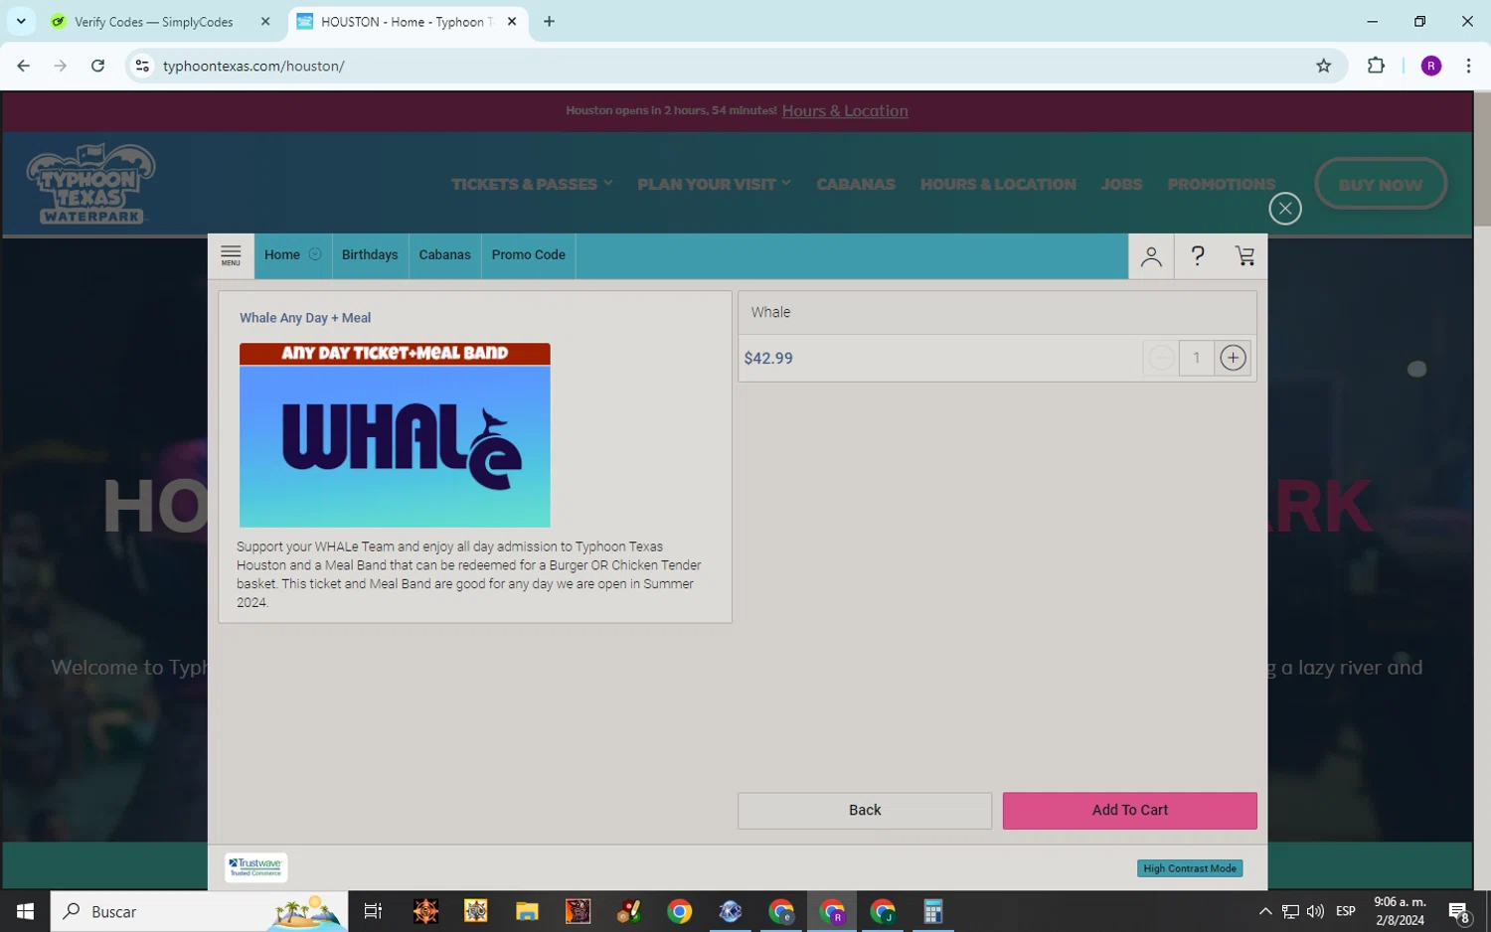Open the shopping cart icon

(x=1244, y=256)
